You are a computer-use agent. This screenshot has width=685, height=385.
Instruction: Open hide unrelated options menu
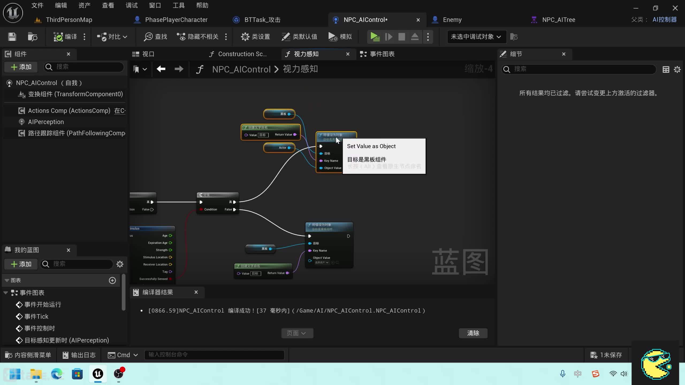pos(226,37)
